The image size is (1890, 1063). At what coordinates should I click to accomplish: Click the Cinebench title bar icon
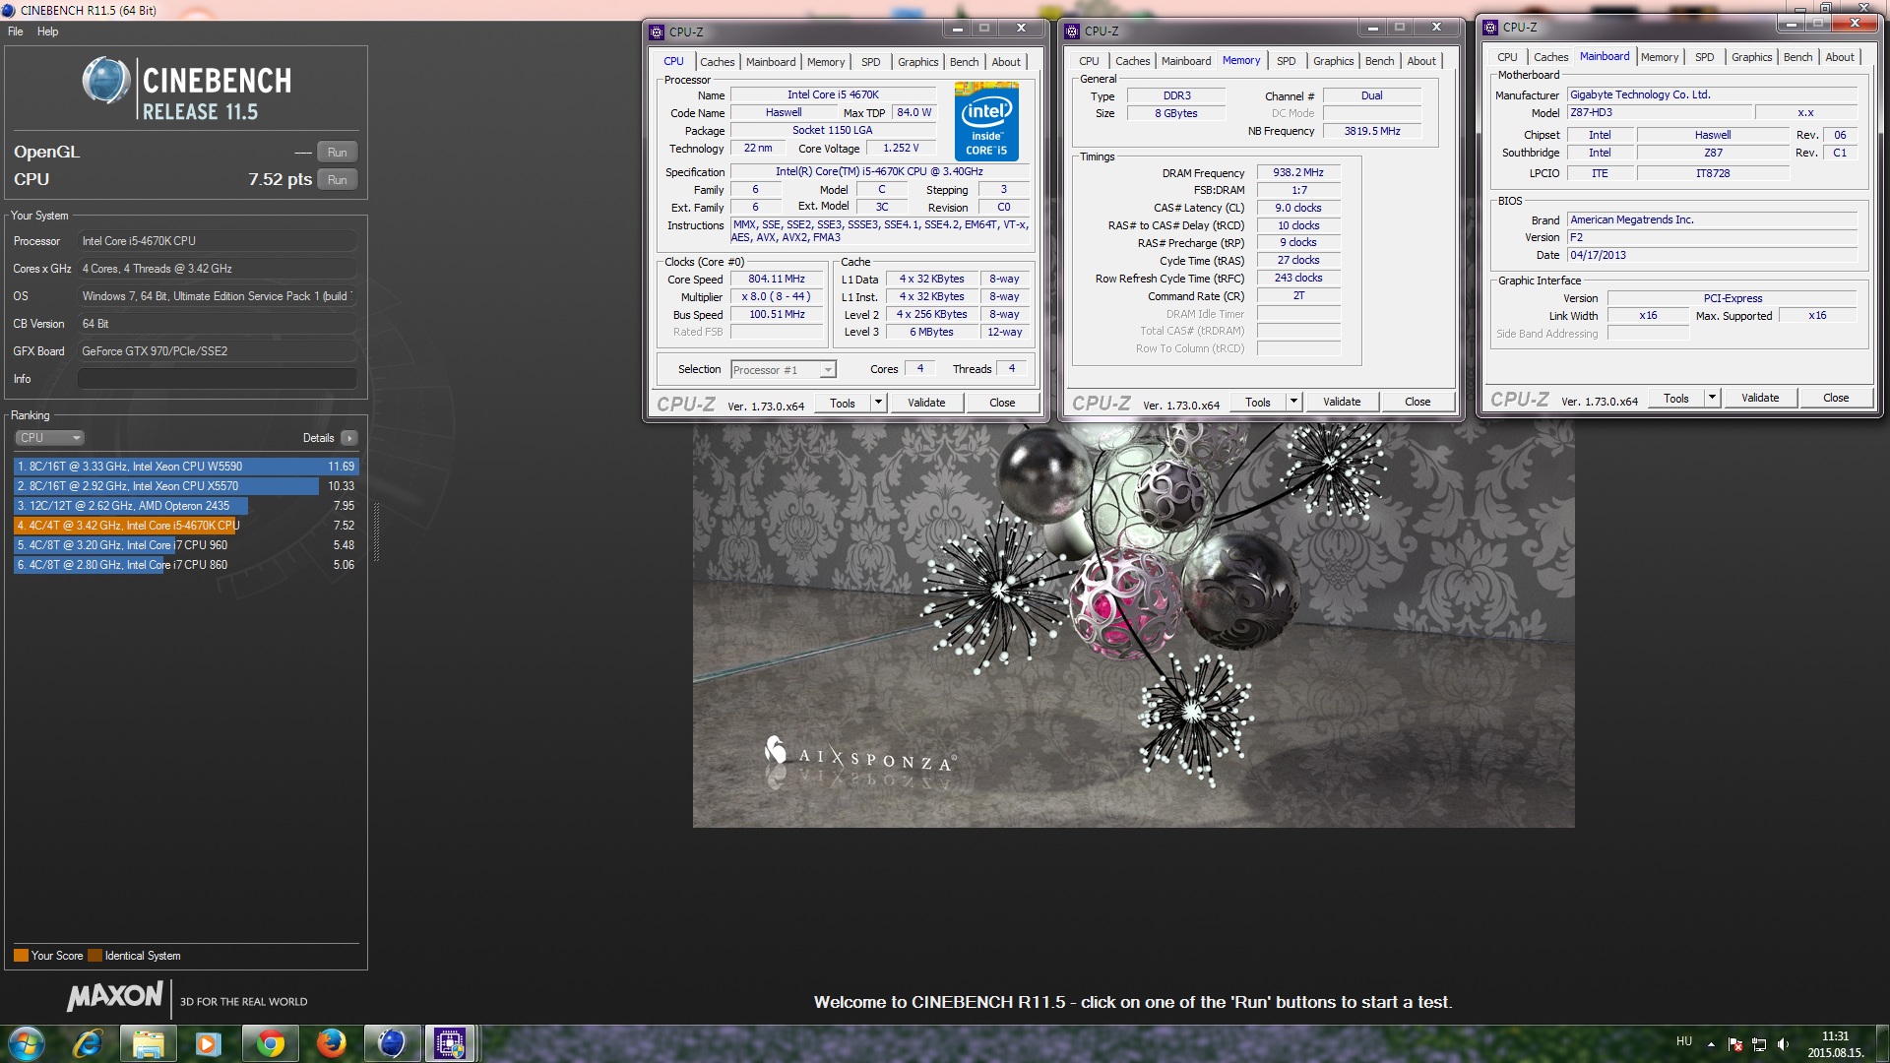tap(9, 10)
